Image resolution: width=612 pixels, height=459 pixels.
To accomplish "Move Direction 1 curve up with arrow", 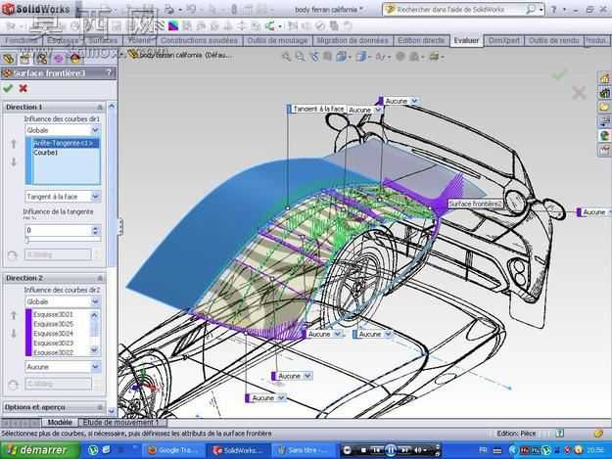I will click(x=14, y=144).
